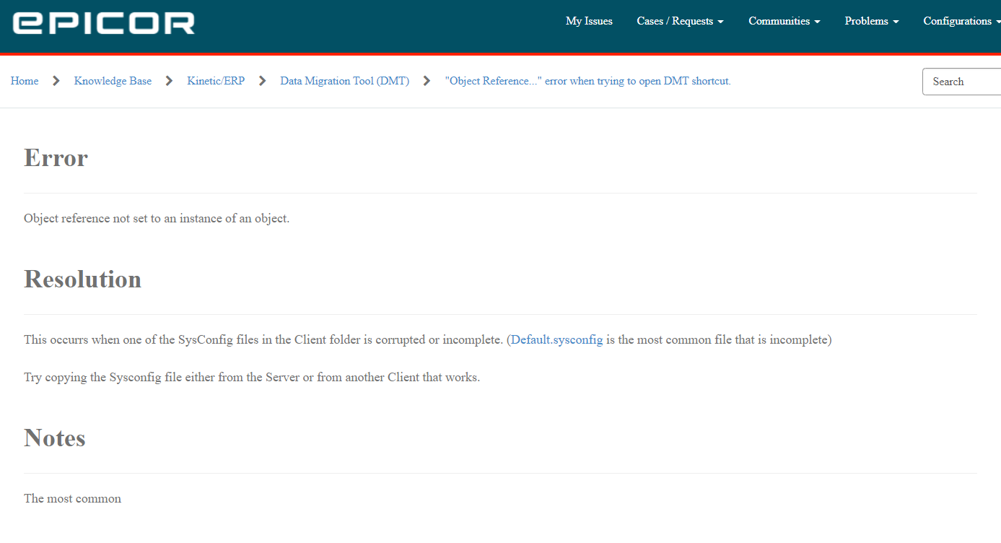Click the breadcrumb chevron after Knowledge Base
Viewport: 1001px width, 543px height.
pyautogui.click(x=170, y=81)
